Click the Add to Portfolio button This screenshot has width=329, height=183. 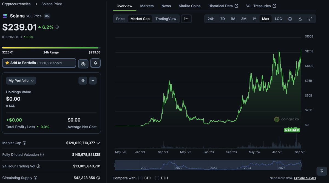point(39,63)
